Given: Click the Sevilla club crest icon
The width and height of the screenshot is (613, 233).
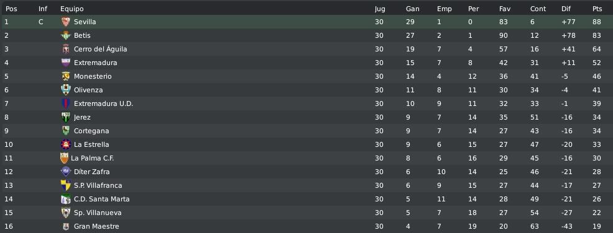Looking at the screenshot, I should (x=66, y=22).
